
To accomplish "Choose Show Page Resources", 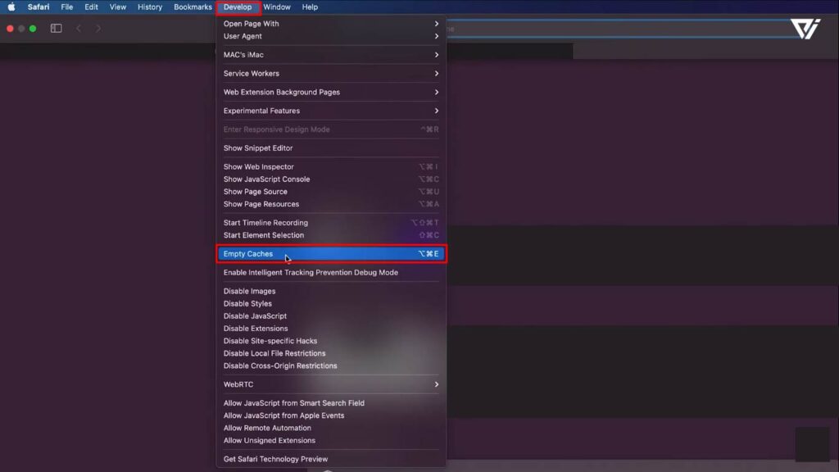I will 331,204.
